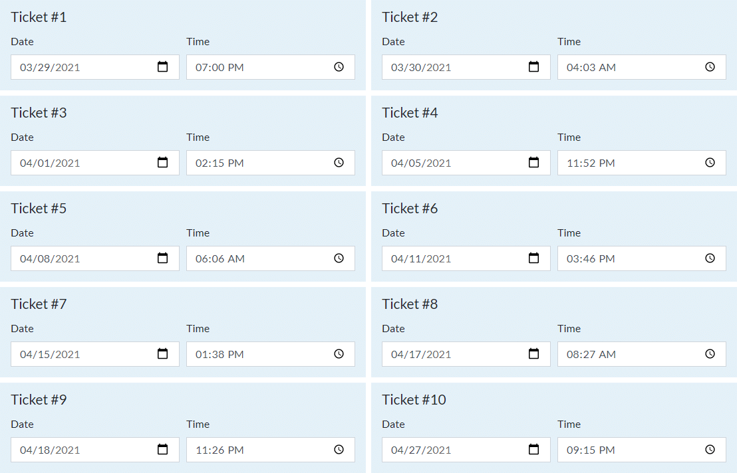Open calendar icon next to 04/01/2021
This screenshot has width=737, height=473.
tap(162, 162)
